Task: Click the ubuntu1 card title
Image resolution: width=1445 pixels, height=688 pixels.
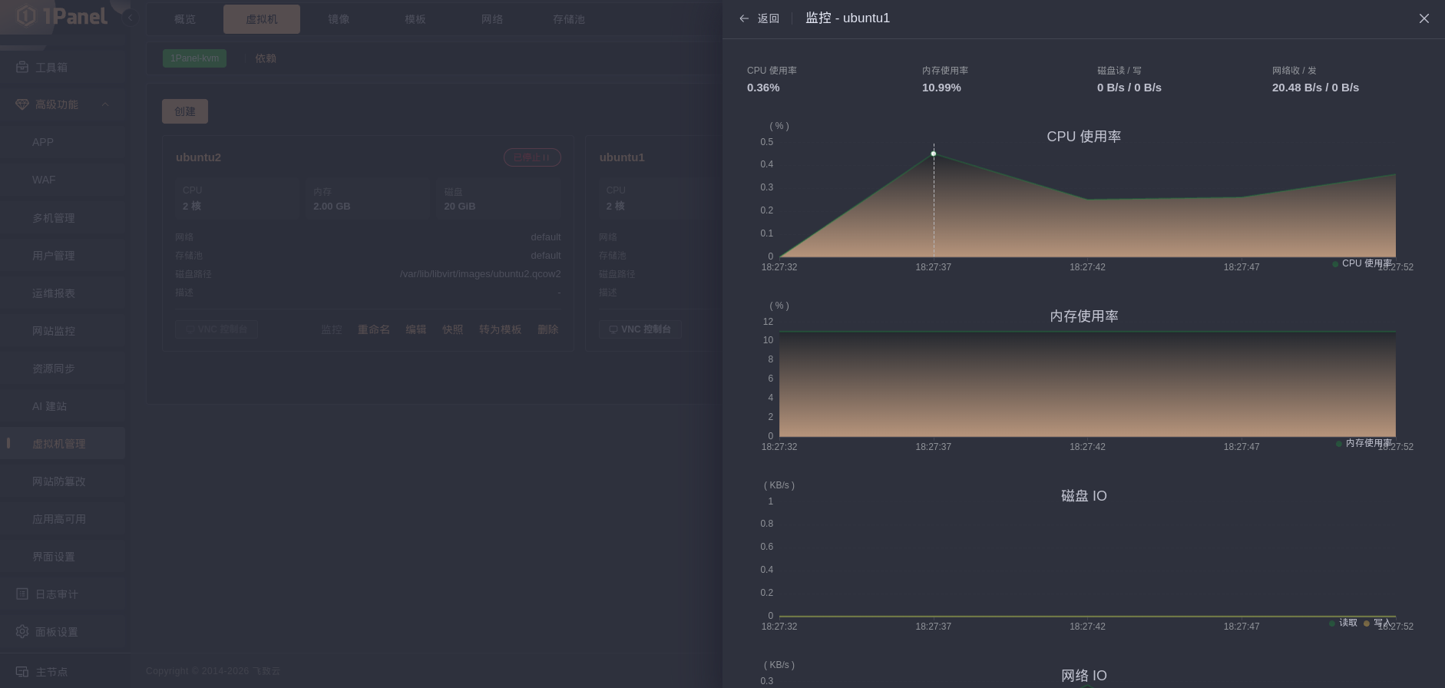Action: tap(622, 157)
